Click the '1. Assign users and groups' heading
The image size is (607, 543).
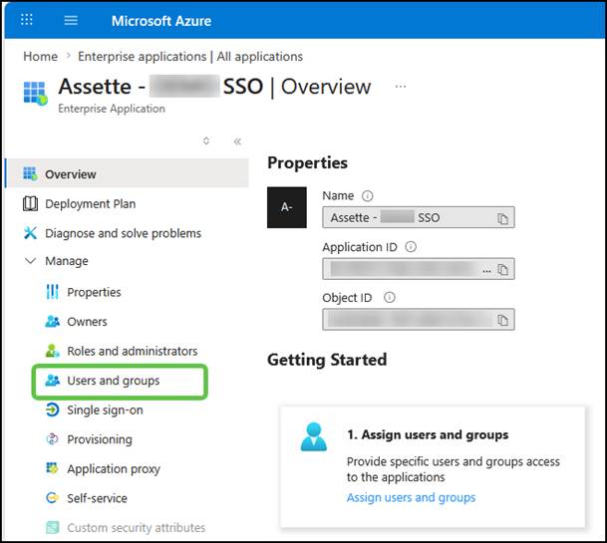[x=428, y=434]
